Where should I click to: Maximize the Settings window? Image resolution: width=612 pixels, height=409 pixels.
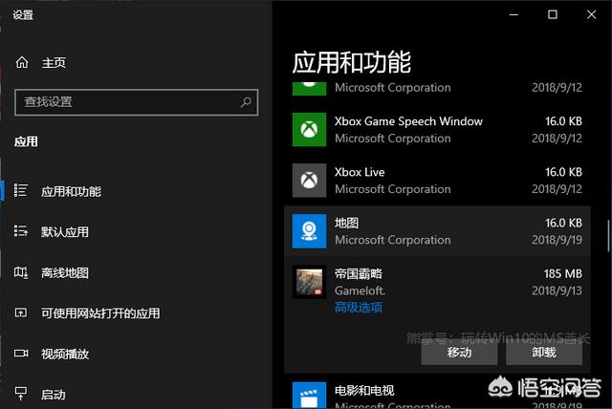[553, 14]
